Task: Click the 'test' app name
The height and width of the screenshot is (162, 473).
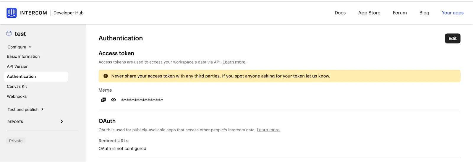Action: (x=20, y=34)
